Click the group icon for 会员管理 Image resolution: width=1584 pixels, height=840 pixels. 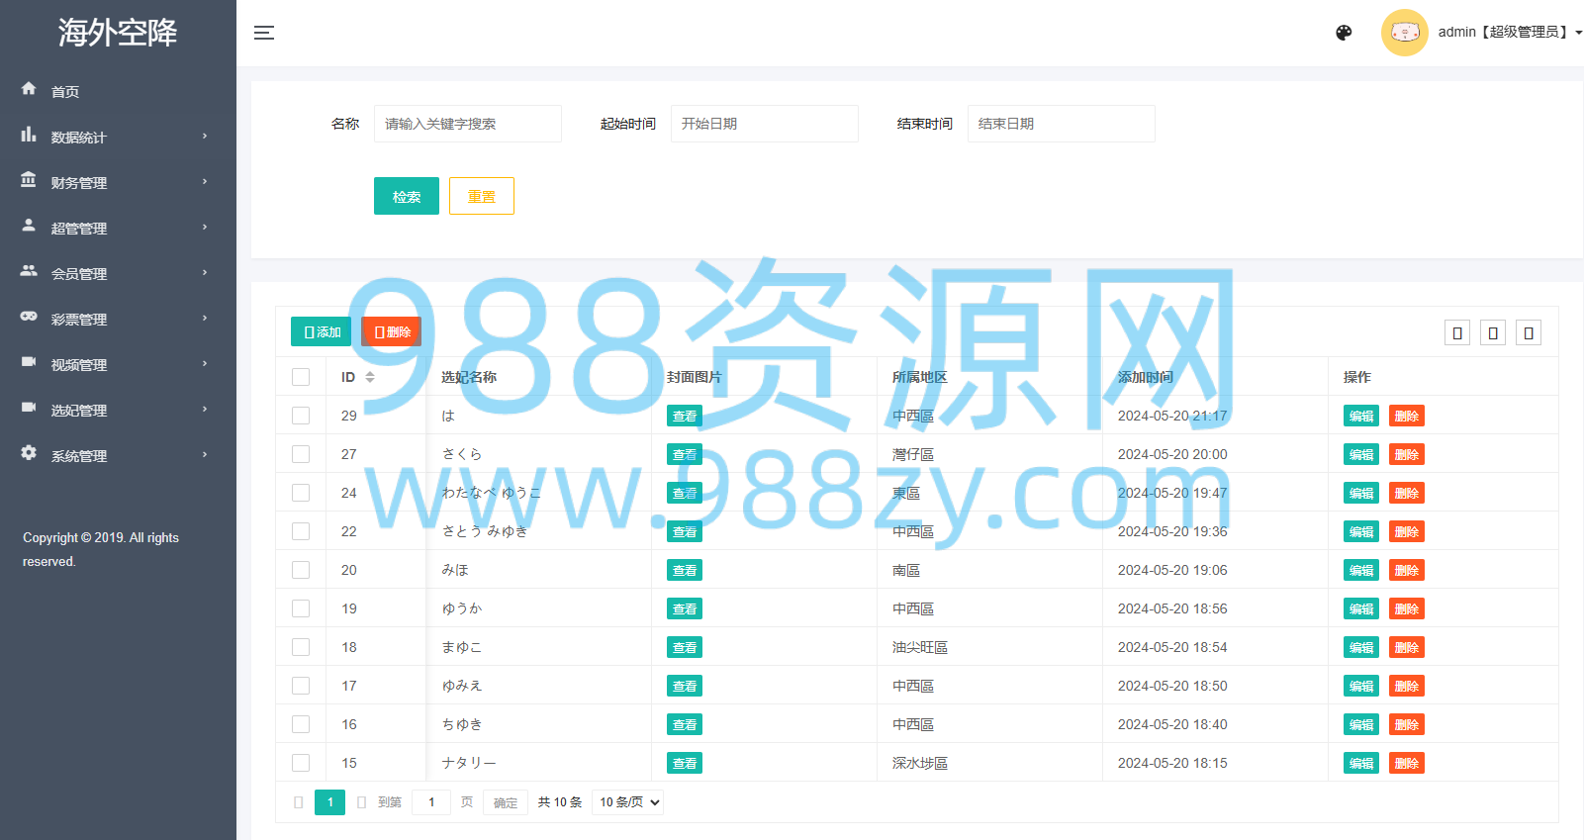coord(29,271)
